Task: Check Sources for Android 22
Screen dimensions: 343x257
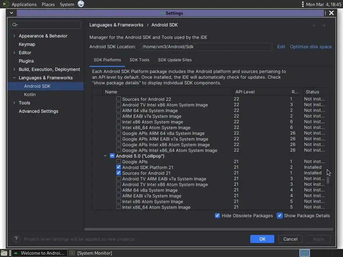Action: pos(118,99)
